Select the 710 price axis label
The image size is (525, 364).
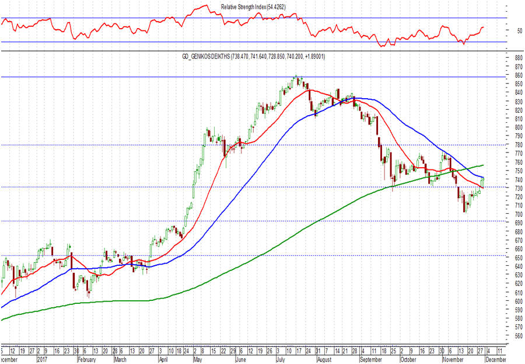coord(519,205)
